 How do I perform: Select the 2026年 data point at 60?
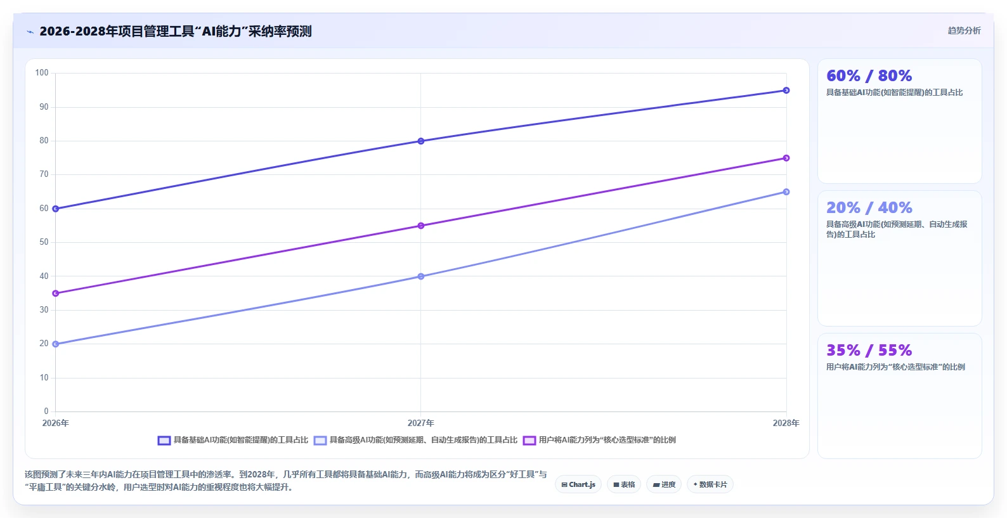coord(56,209)
